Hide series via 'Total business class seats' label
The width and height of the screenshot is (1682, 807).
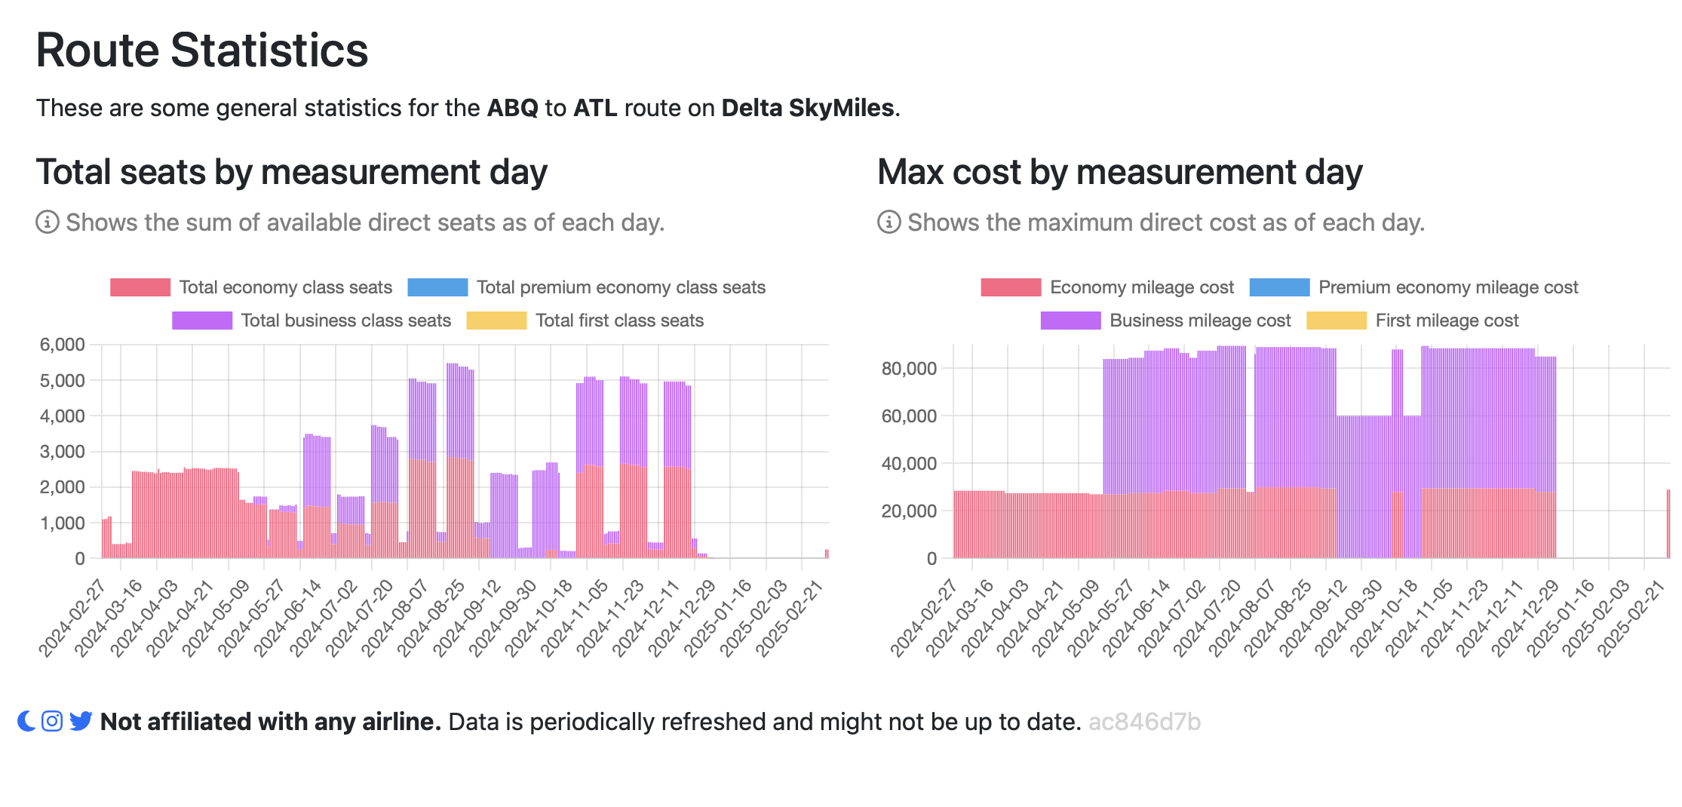(x=346, y=321)
